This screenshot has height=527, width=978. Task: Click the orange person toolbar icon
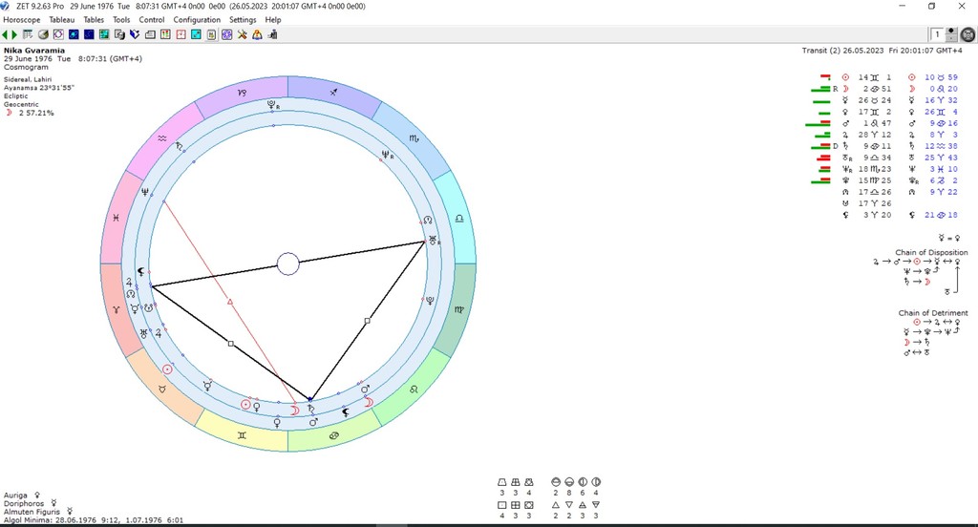click(257, 35)
